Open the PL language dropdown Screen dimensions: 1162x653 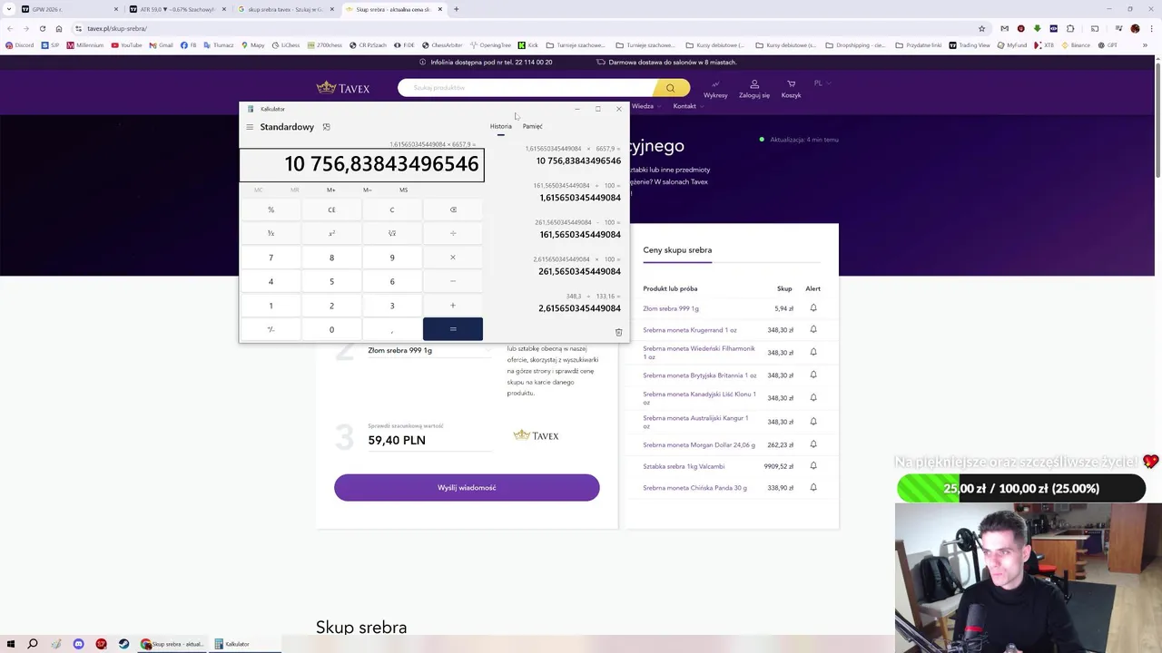[822, 83]
